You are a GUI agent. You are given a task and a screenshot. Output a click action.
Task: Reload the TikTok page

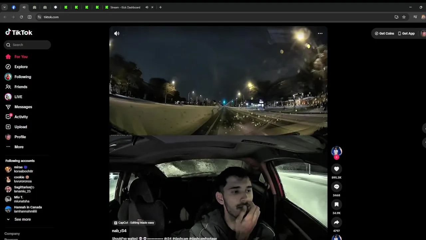(x=21, y=17)
